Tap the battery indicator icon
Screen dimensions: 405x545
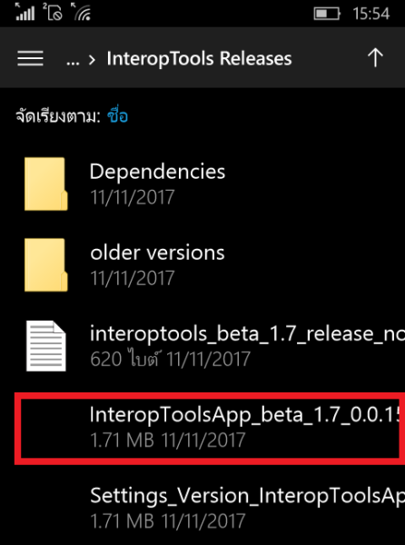coord(327,14)
